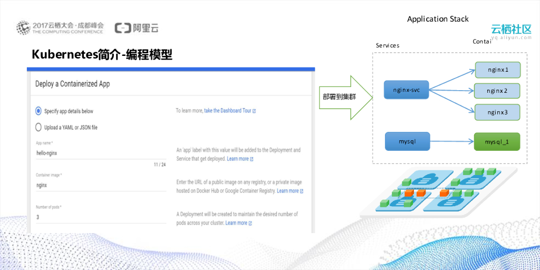Click the Aliyun 阿里云 logo

[x=137, y=28]
